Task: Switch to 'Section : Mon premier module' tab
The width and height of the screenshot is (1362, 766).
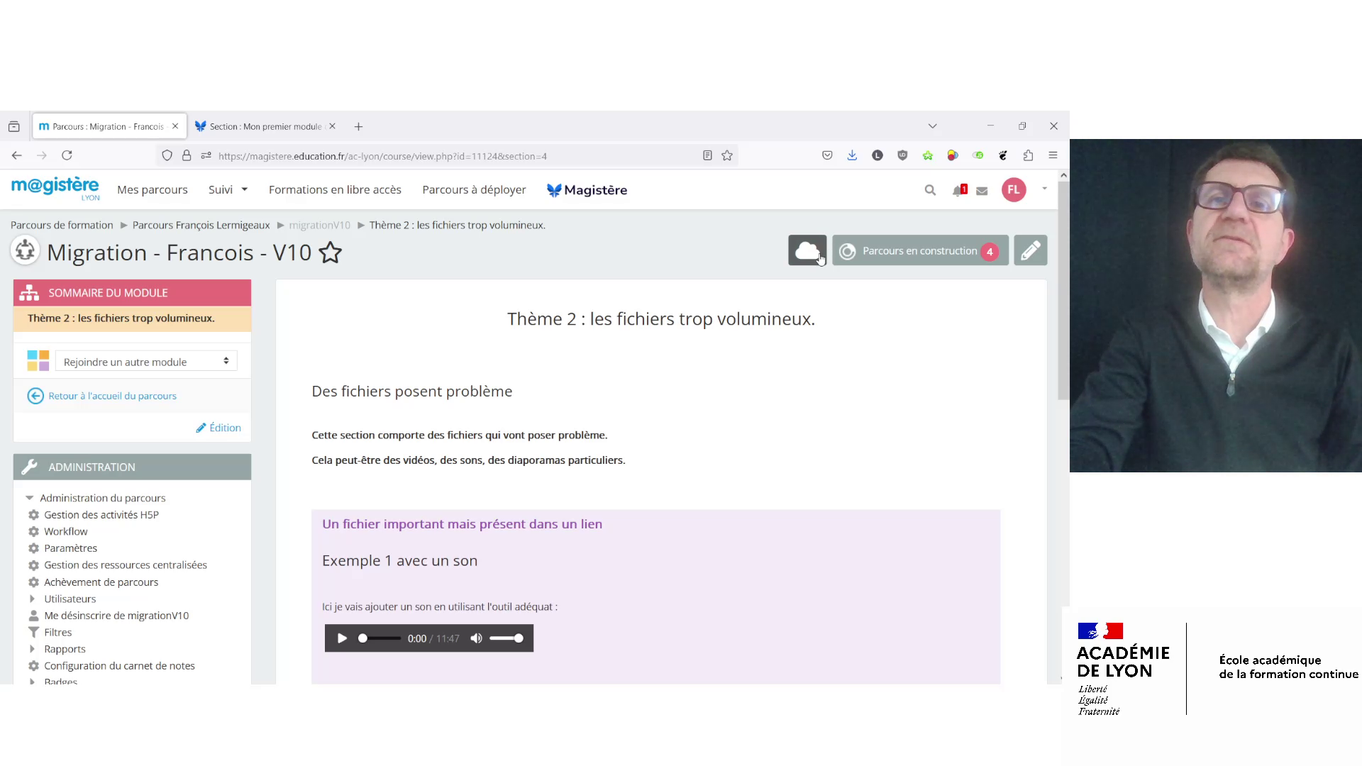Action: pos(265,126)
